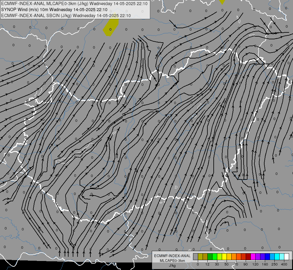
Task: Click the sky blue swatch below 250
Action: 272,257
